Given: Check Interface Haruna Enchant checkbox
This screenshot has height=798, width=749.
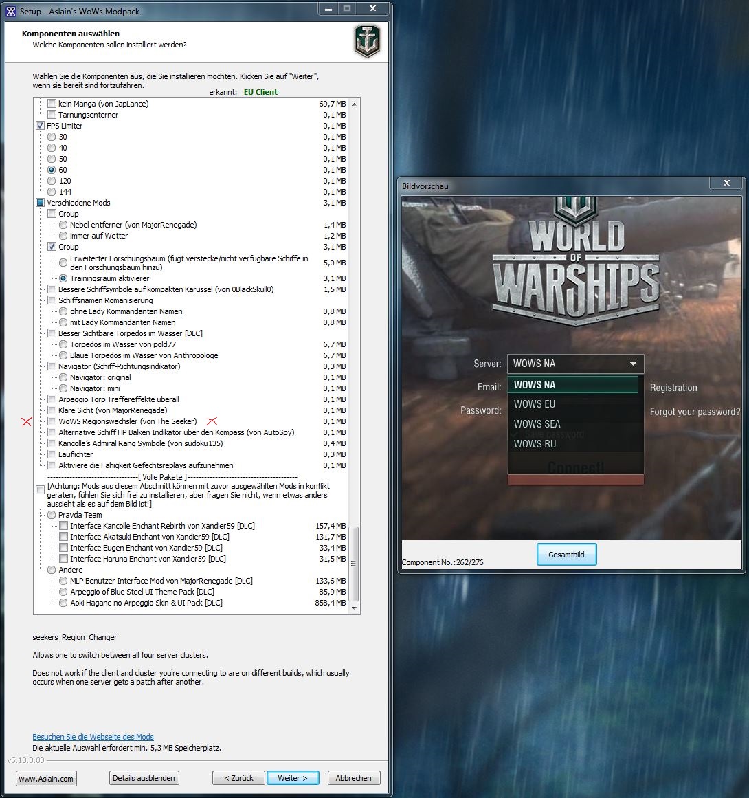Looking at the screenshot, I should coord(63,559).
